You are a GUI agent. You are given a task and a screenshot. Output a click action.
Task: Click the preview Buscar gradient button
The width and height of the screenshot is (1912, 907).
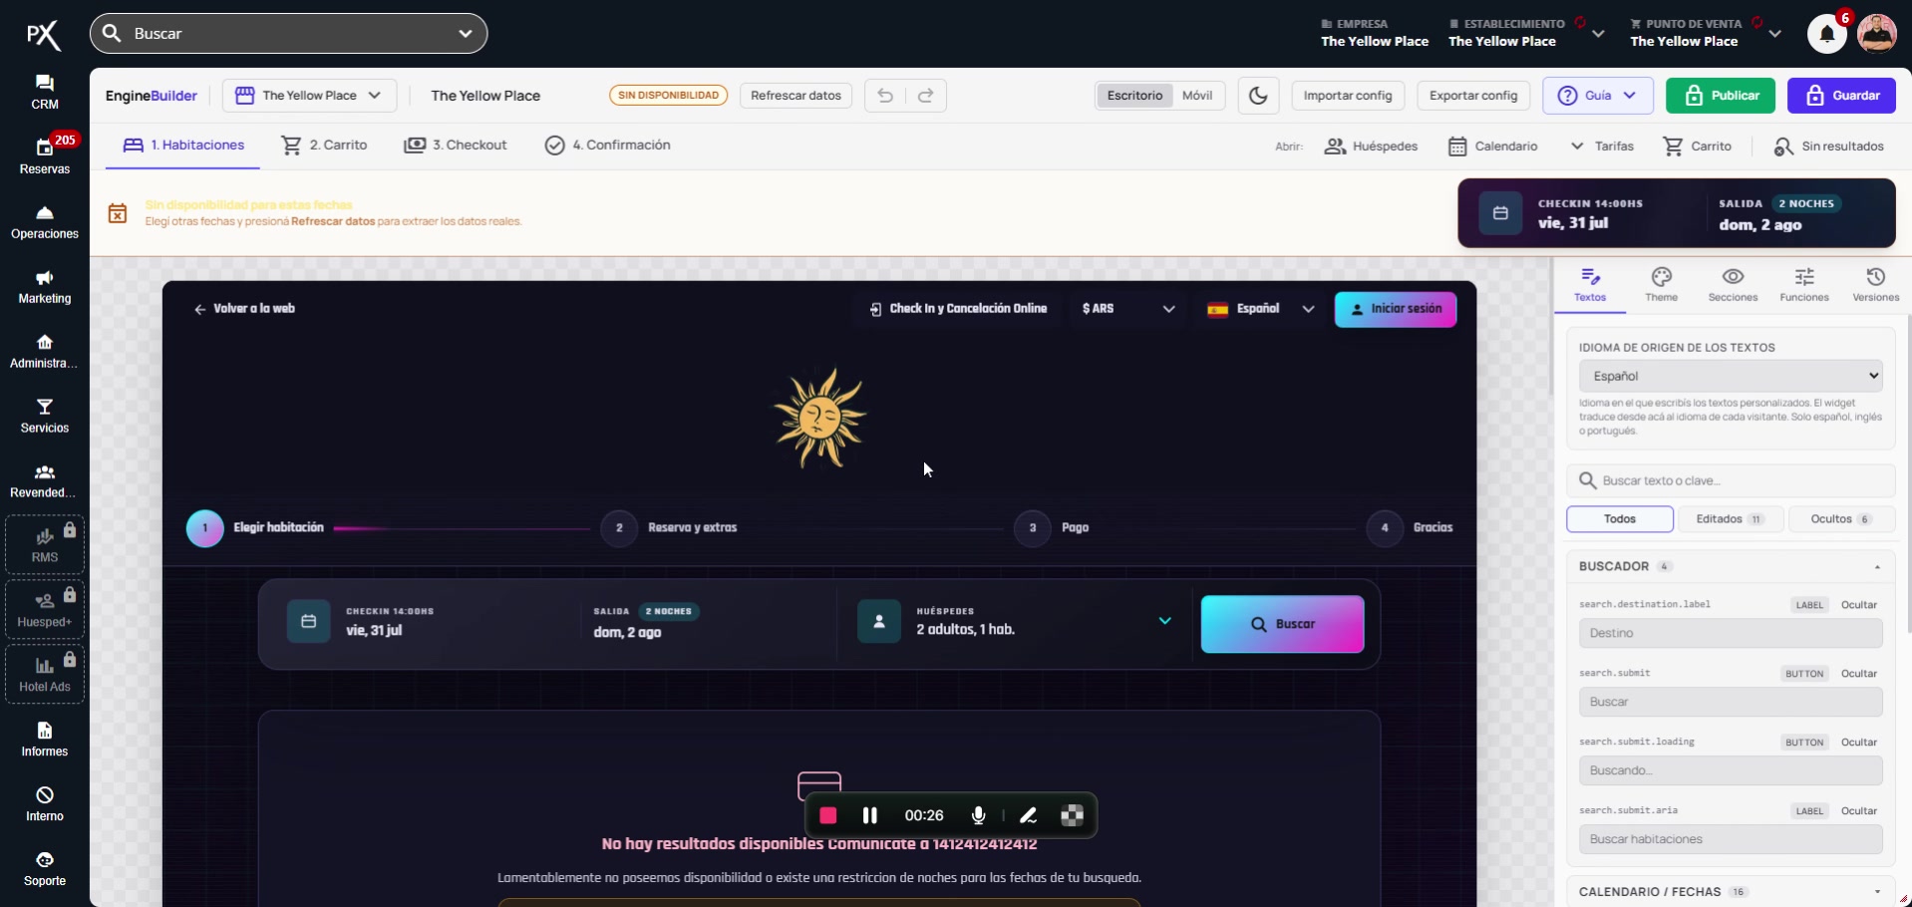pyautogui.click(x=1283, y=624)
